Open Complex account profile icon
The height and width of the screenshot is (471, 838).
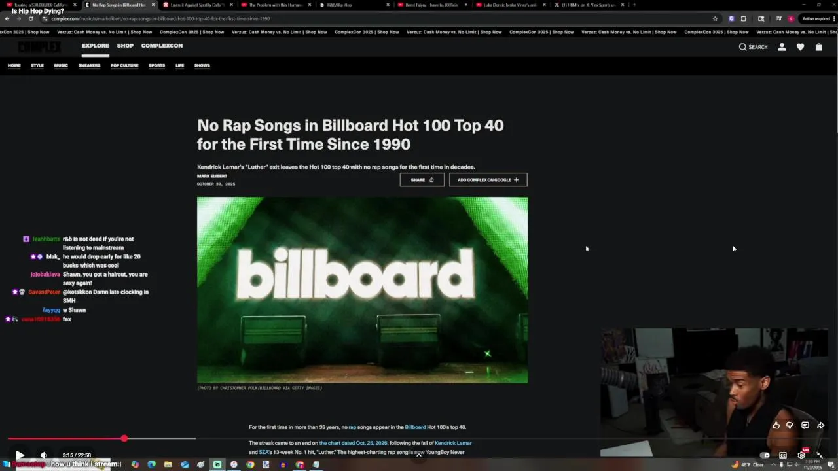[782, 47]
